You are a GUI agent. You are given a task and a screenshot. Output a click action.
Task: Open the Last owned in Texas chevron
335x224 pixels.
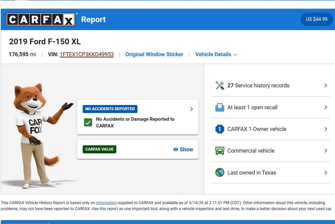tap(326, 173)
